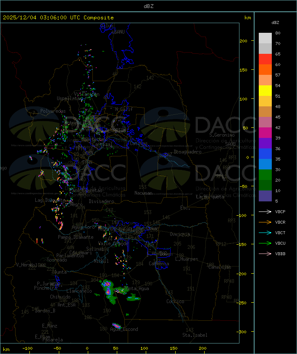This screenshot has height=354, width=297.
Task: Click the 150 tick on the vertical axis
Action: (243, 70)
